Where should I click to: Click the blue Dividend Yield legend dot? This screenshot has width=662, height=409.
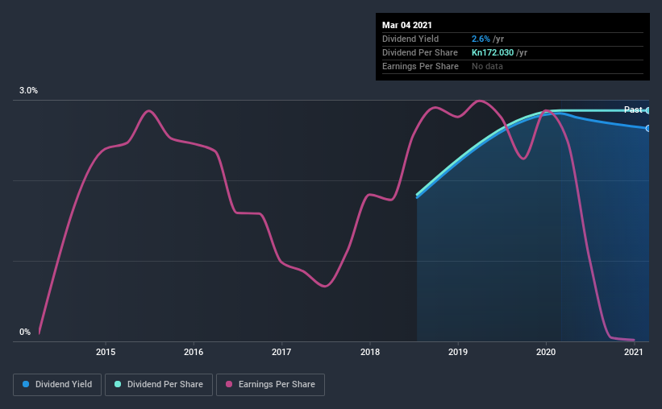(x=26, y=384)
